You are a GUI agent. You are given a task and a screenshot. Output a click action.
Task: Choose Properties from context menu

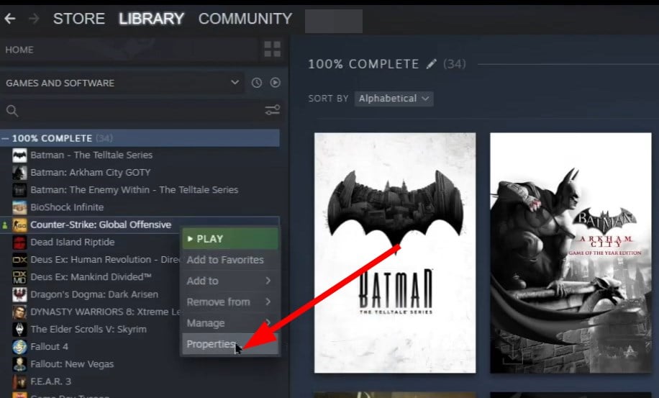point(230,344)
